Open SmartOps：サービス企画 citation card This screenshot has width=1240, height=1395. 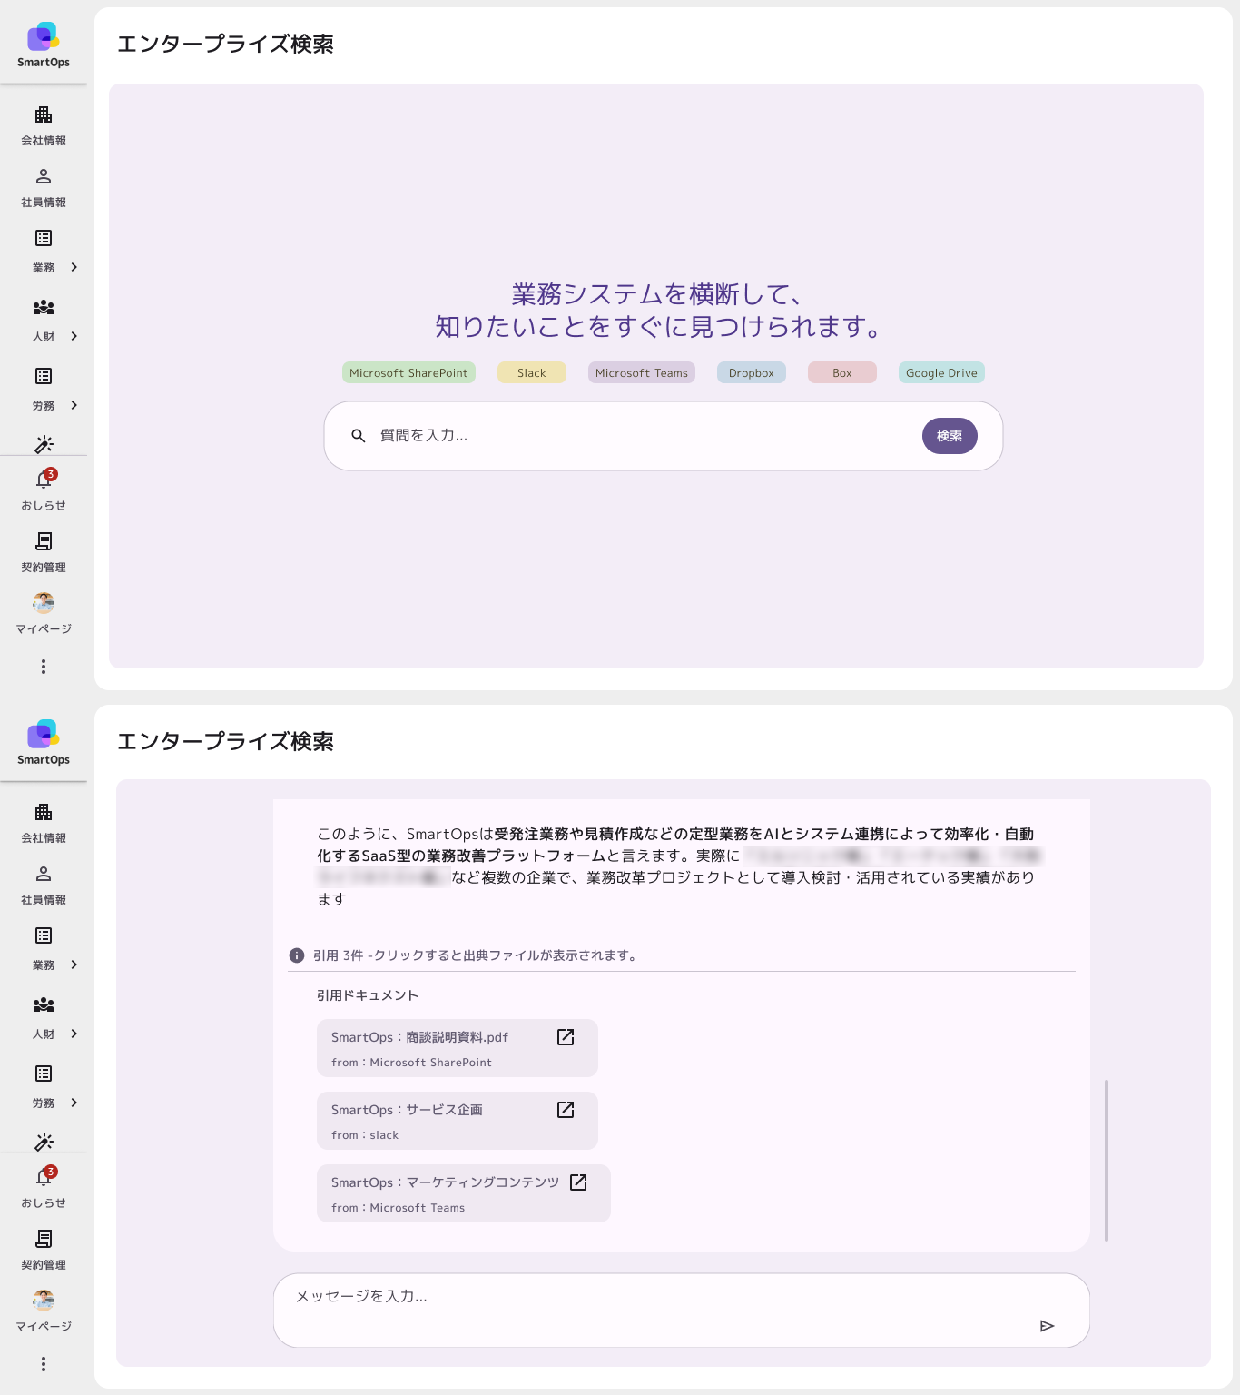pyautogui.click(x=458, y=1121)
